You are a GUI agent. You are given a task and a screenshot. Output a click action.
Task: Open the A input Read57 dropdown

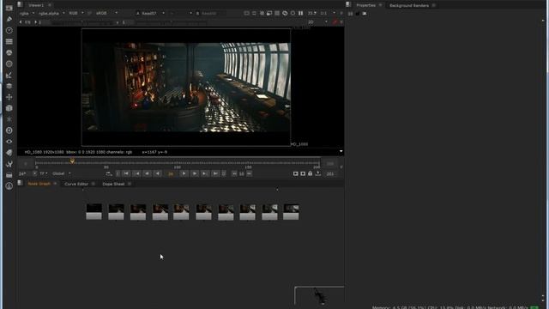point(150,14)
